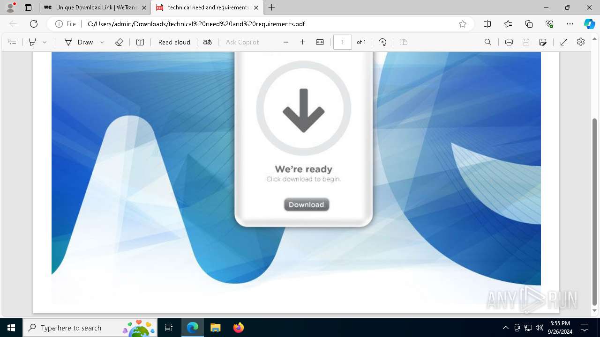Screen dimensions: 600x337
Task: Select the technical need and requirements tab
Action: [x=207, y=7]
